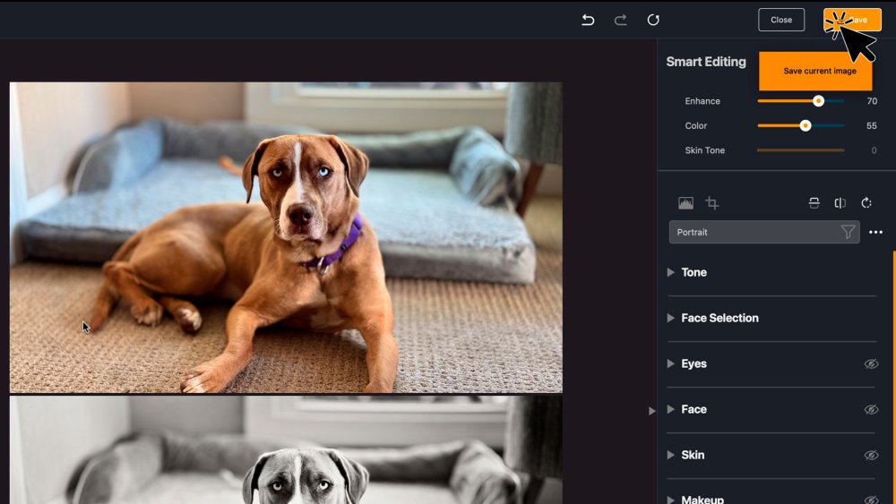Image resolution: width=896 pixels, height=504 pixels.
Task: Click the filter funnel icon
Action: [x=848, y=232]
